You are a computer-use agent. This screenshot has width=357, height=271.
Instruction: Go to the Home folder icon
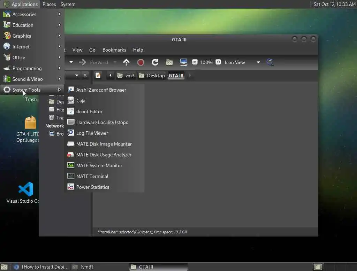click(x=169, y=62)
